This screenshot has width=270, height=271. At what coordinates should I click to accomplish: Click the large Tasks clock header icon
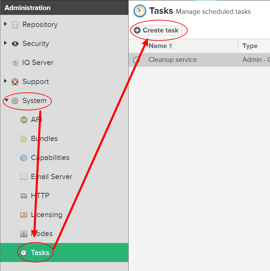pos(140,11)
